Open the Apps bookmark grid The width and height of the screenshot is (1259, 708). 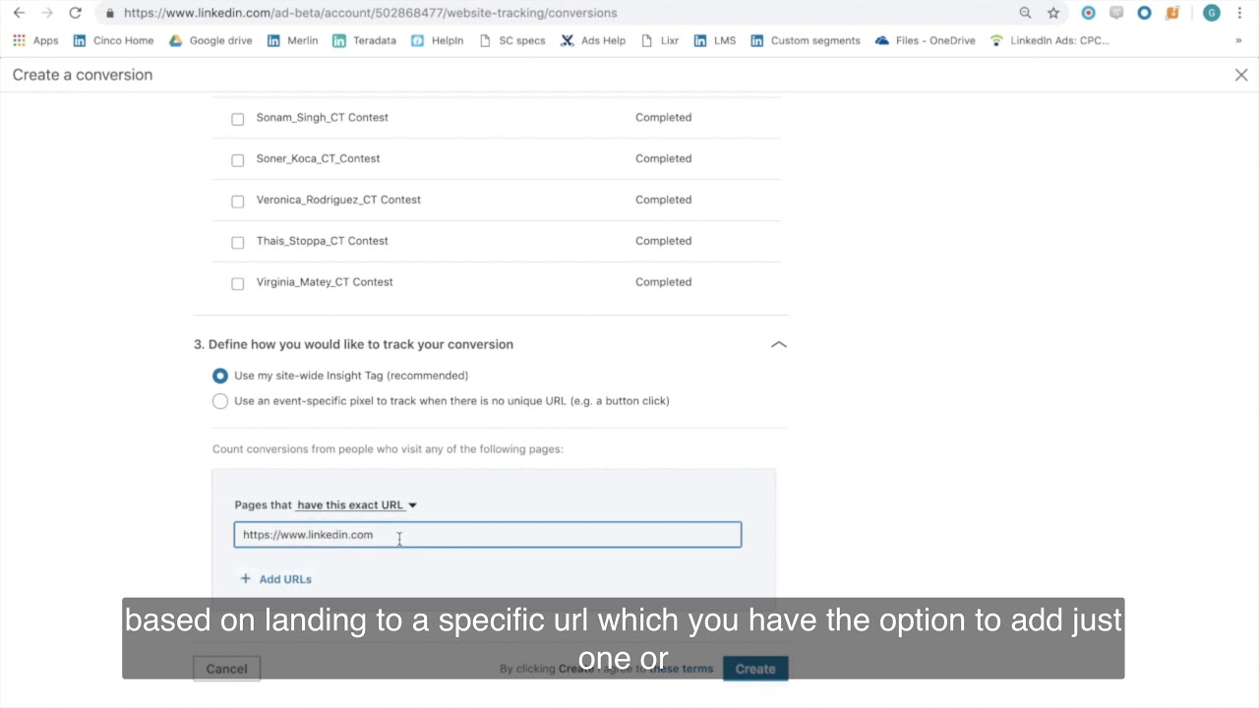pos(35,40)
